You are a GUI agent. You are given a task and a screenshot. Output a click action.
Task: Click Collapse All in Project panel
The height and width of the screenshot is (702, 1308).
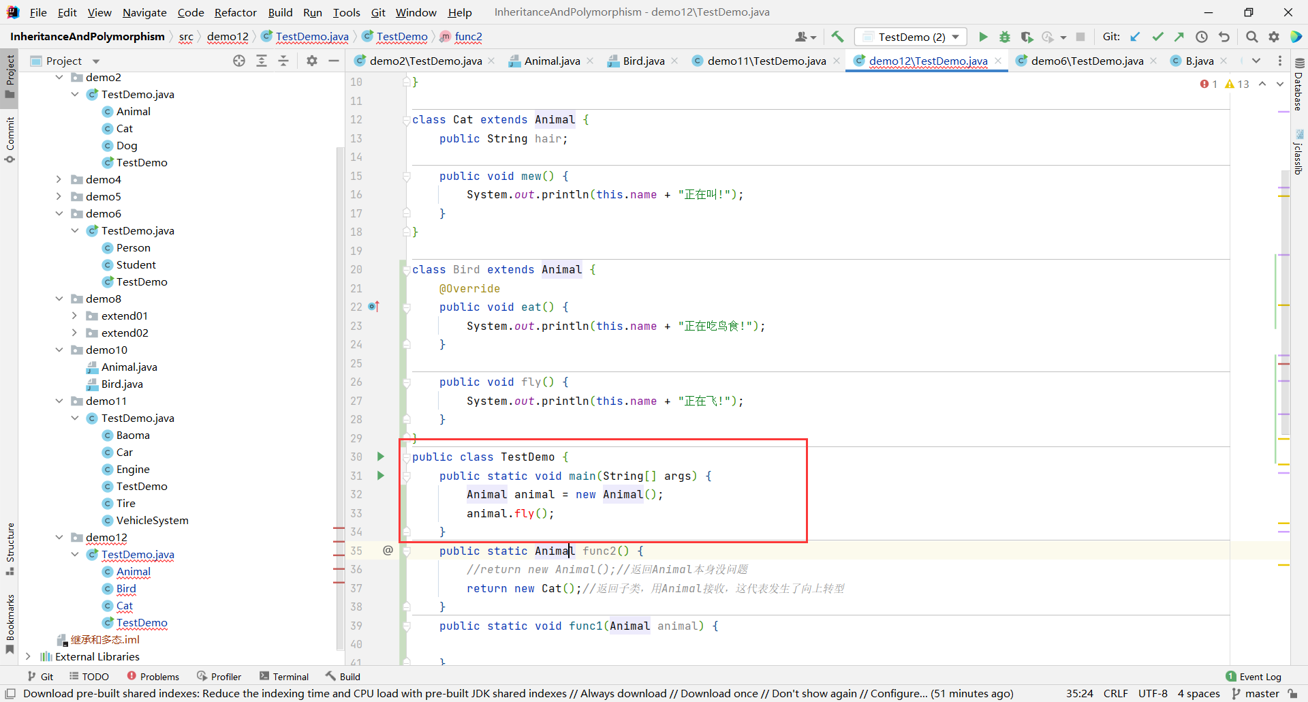pos(283,61)
